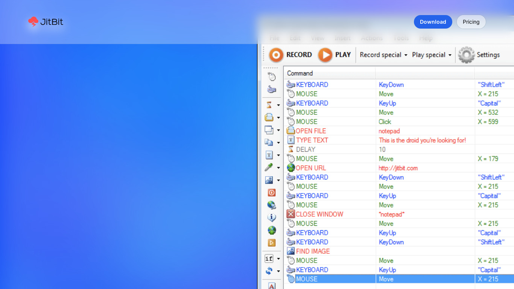514x289 pixels.
Task: Open the View menu
Action: tap(318, 38)
